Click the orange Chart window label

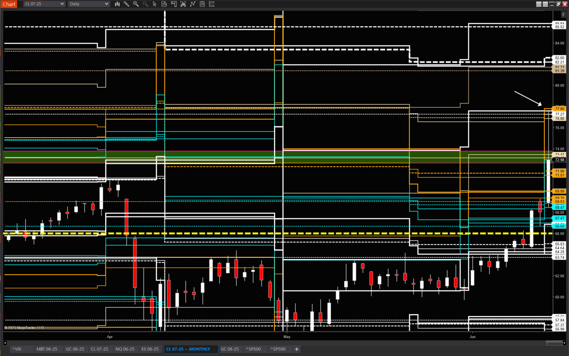pyautogui.click(x=9, y=4)
